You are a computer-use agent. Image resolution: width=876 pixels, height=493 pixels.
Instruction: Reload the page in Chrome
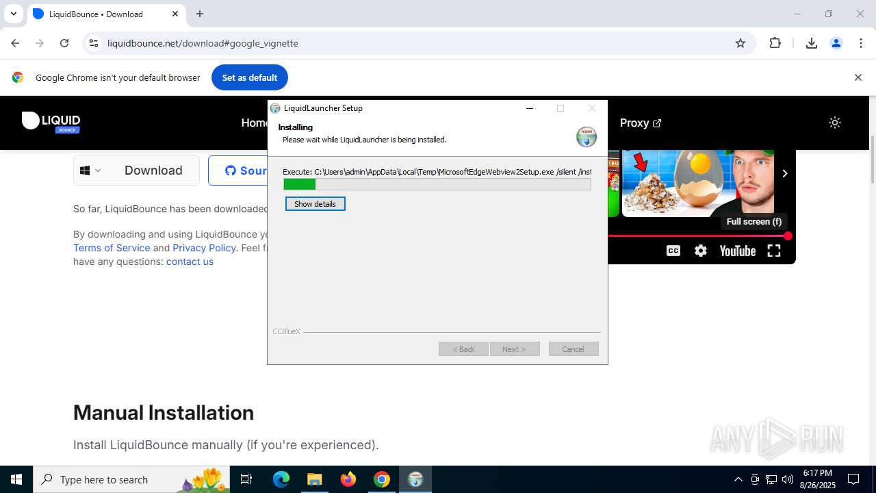(64, 43)
